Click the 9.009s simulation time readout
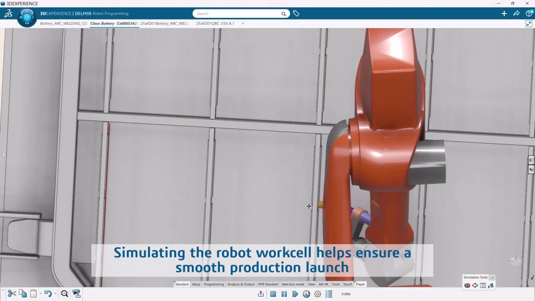535x301 pixels. pos(346,294)
